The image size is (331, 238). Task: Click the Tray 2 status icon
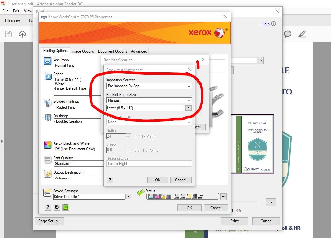click(183, 196)
